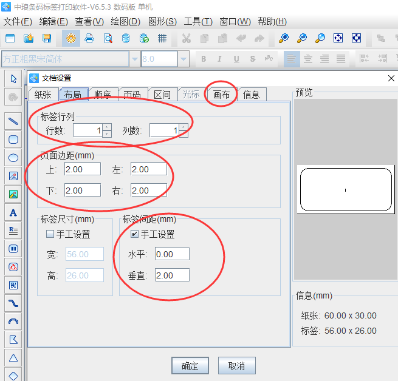
Task: Click the top page margin input field
Action: (83, 169)
